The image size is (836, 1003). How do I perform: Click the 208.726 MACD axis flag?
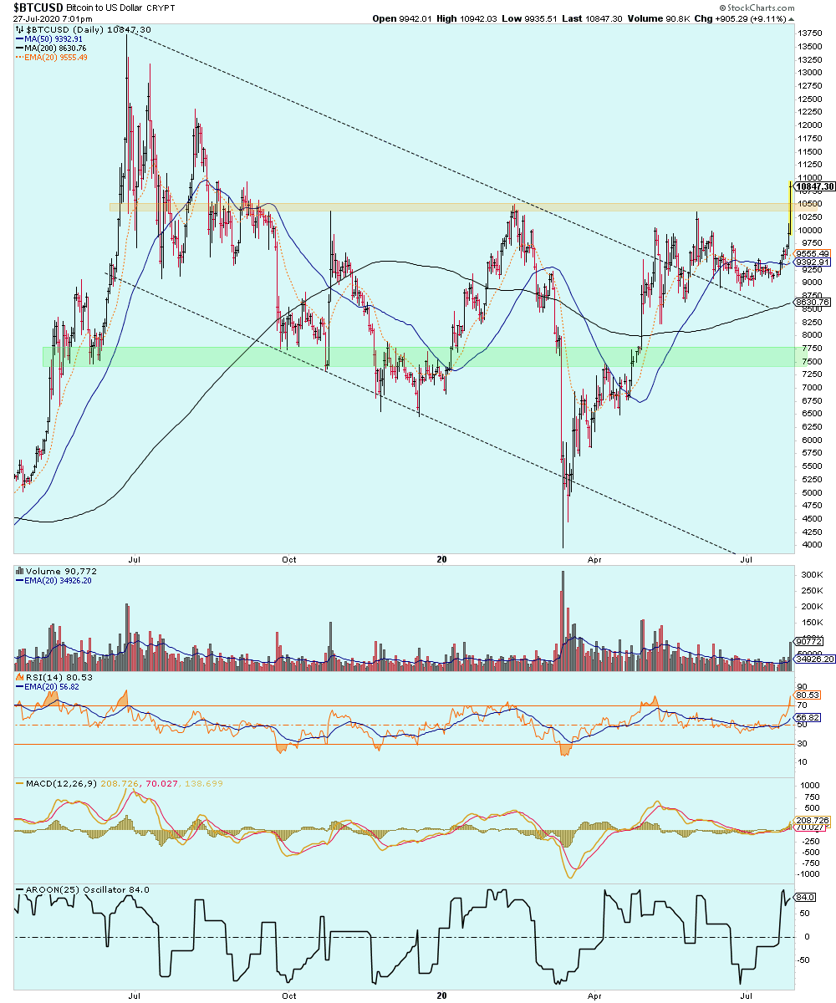[813, 822]
